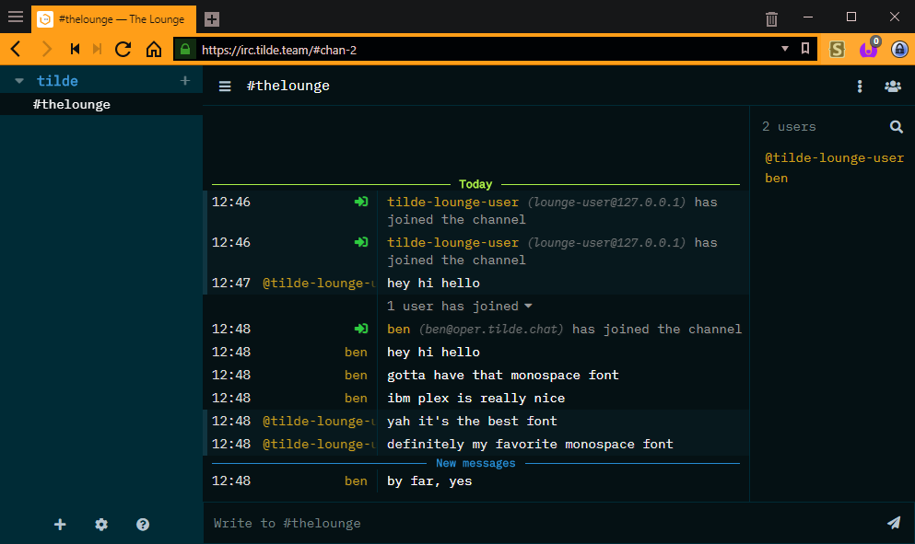Click the Today date separator
The height and width of the screenshot is (544, 915).
click(475, 184)
